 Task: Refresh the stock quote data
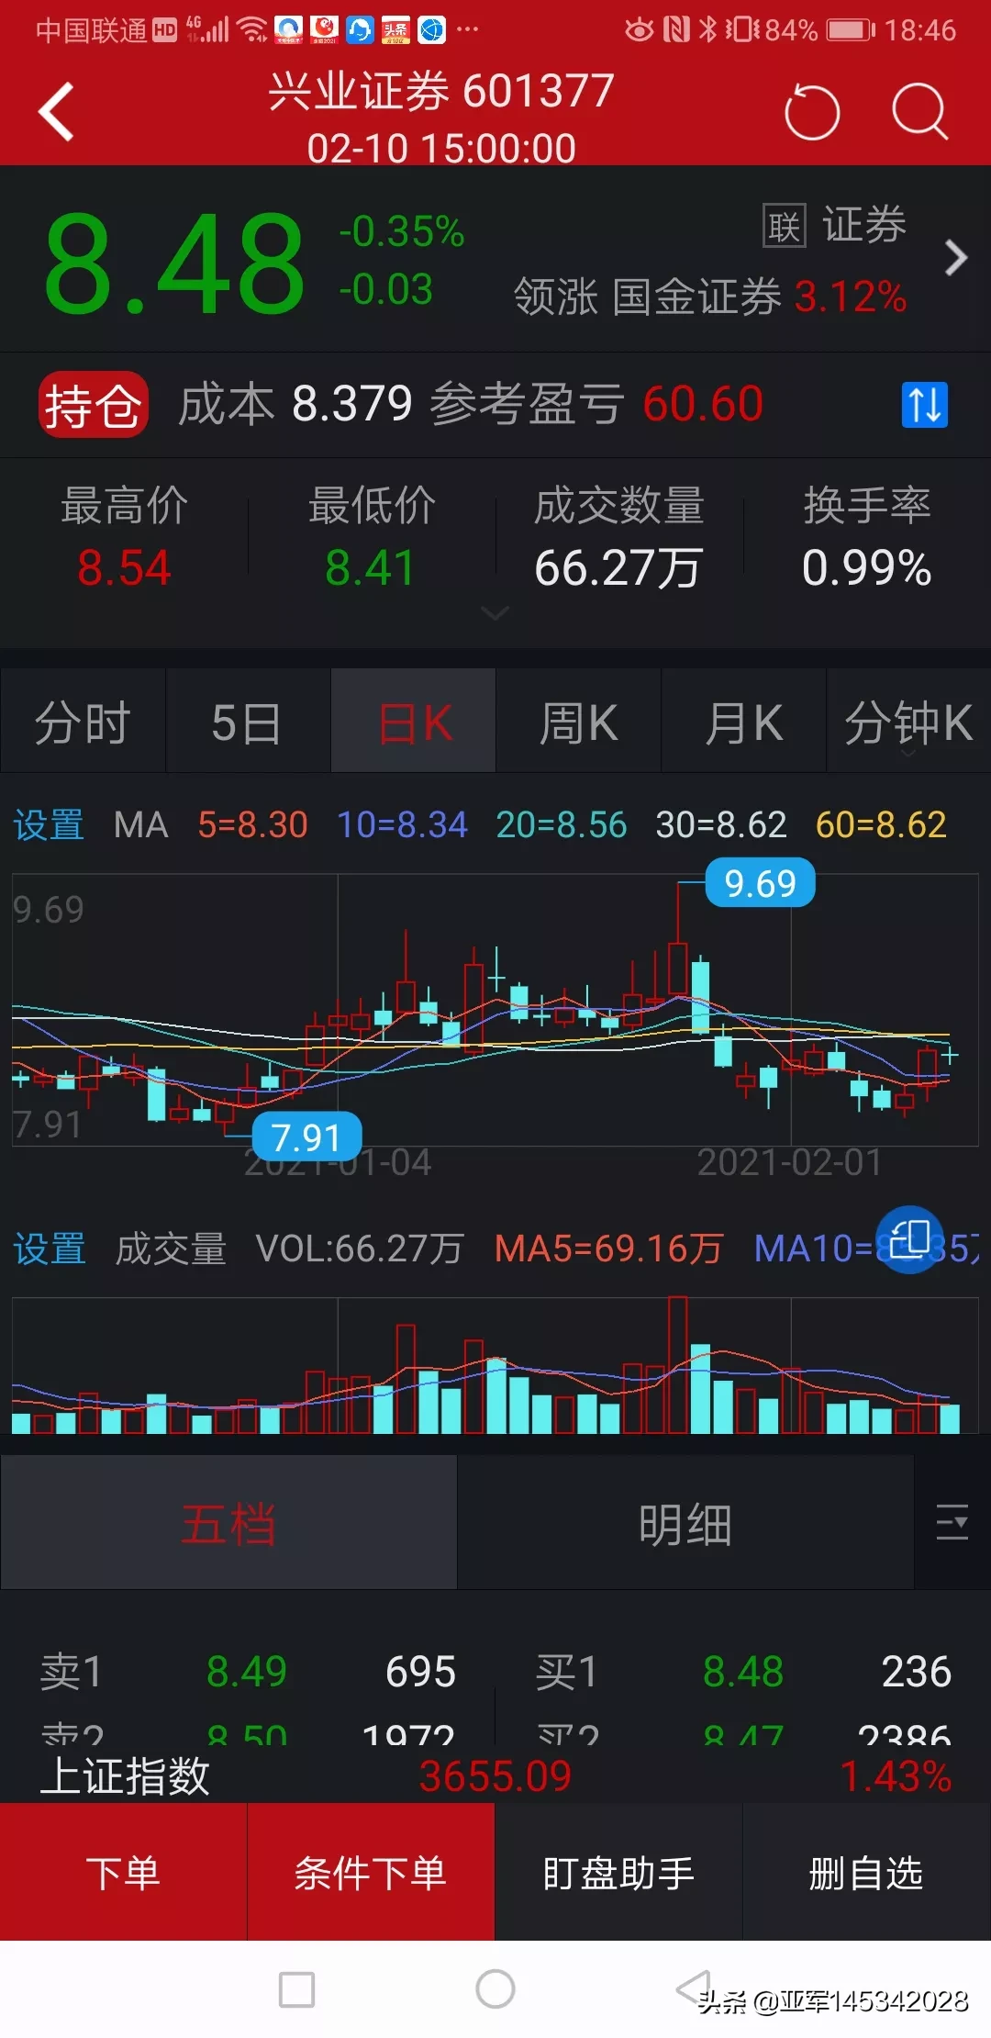(x=812, y=112)
